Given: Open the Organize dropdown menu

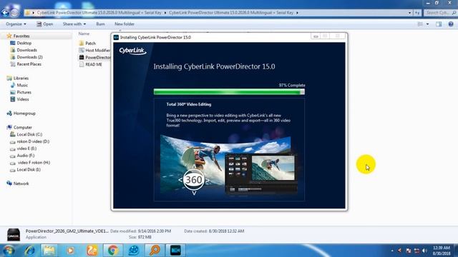Looking at the screenshot, I should click(x=16, y=24).
